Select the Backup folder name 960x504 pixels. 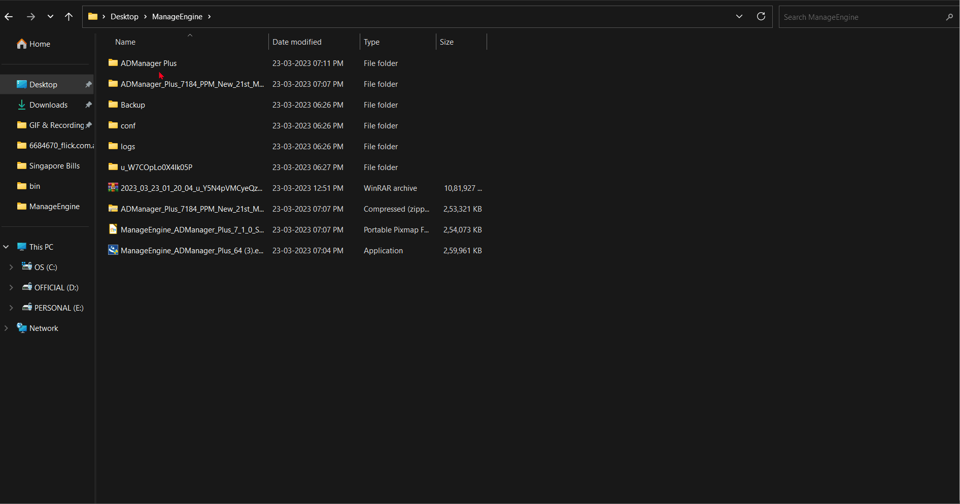(x=133, y=105)
